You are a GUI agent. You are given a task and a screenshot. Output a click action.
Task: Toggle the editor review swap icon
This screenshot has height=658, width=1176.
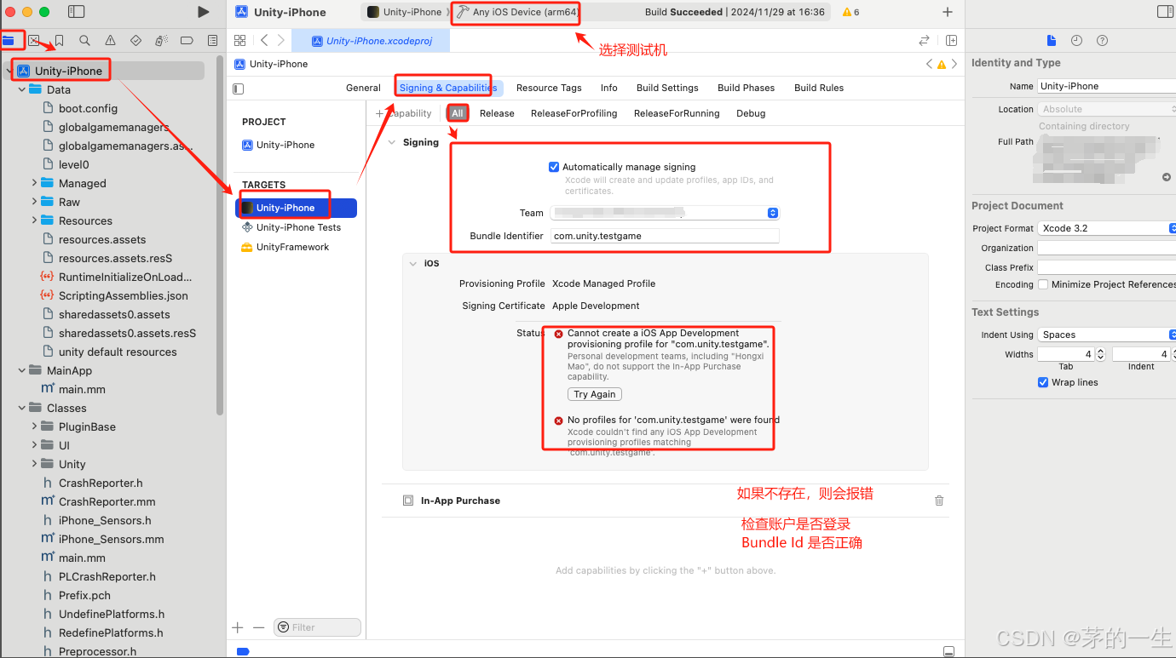[x=924, y=40]
